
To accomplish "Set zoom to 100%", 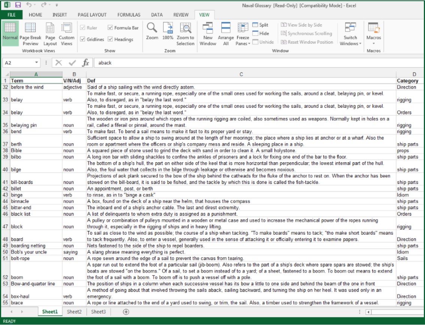I will pos(168,29).
